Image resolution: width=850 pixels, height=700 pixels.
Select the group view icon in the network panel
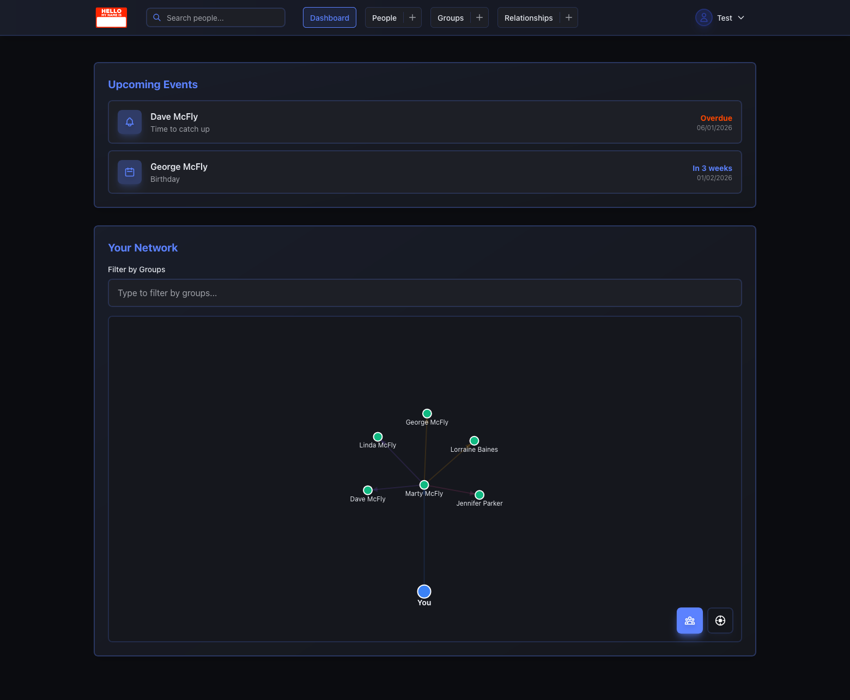[689, 621]
